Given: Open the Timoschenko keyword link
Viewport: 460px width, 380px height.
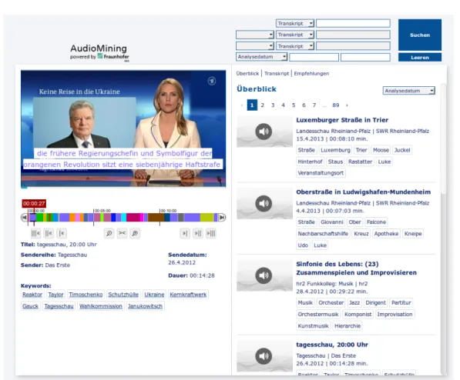Looking at the screenshot, I should (x=86, y=295).
